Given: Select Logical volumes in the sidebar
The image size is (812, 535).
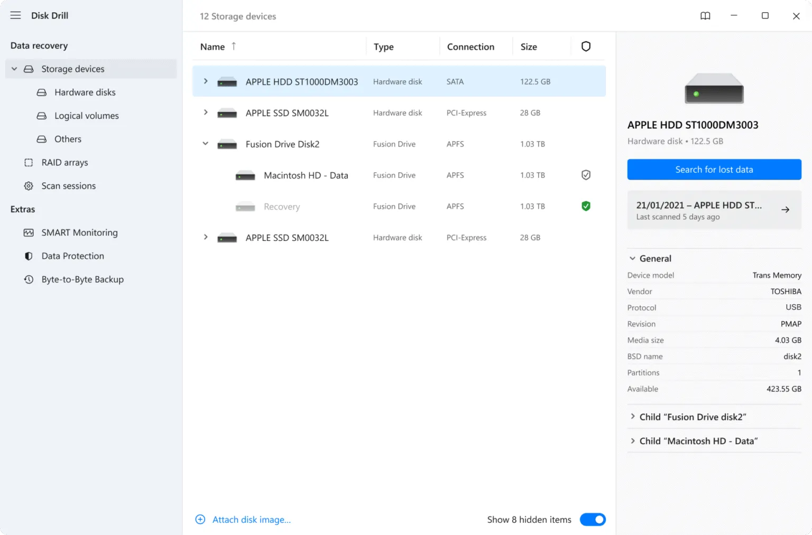Looking at the screenshot, I should tap(86, 116).
